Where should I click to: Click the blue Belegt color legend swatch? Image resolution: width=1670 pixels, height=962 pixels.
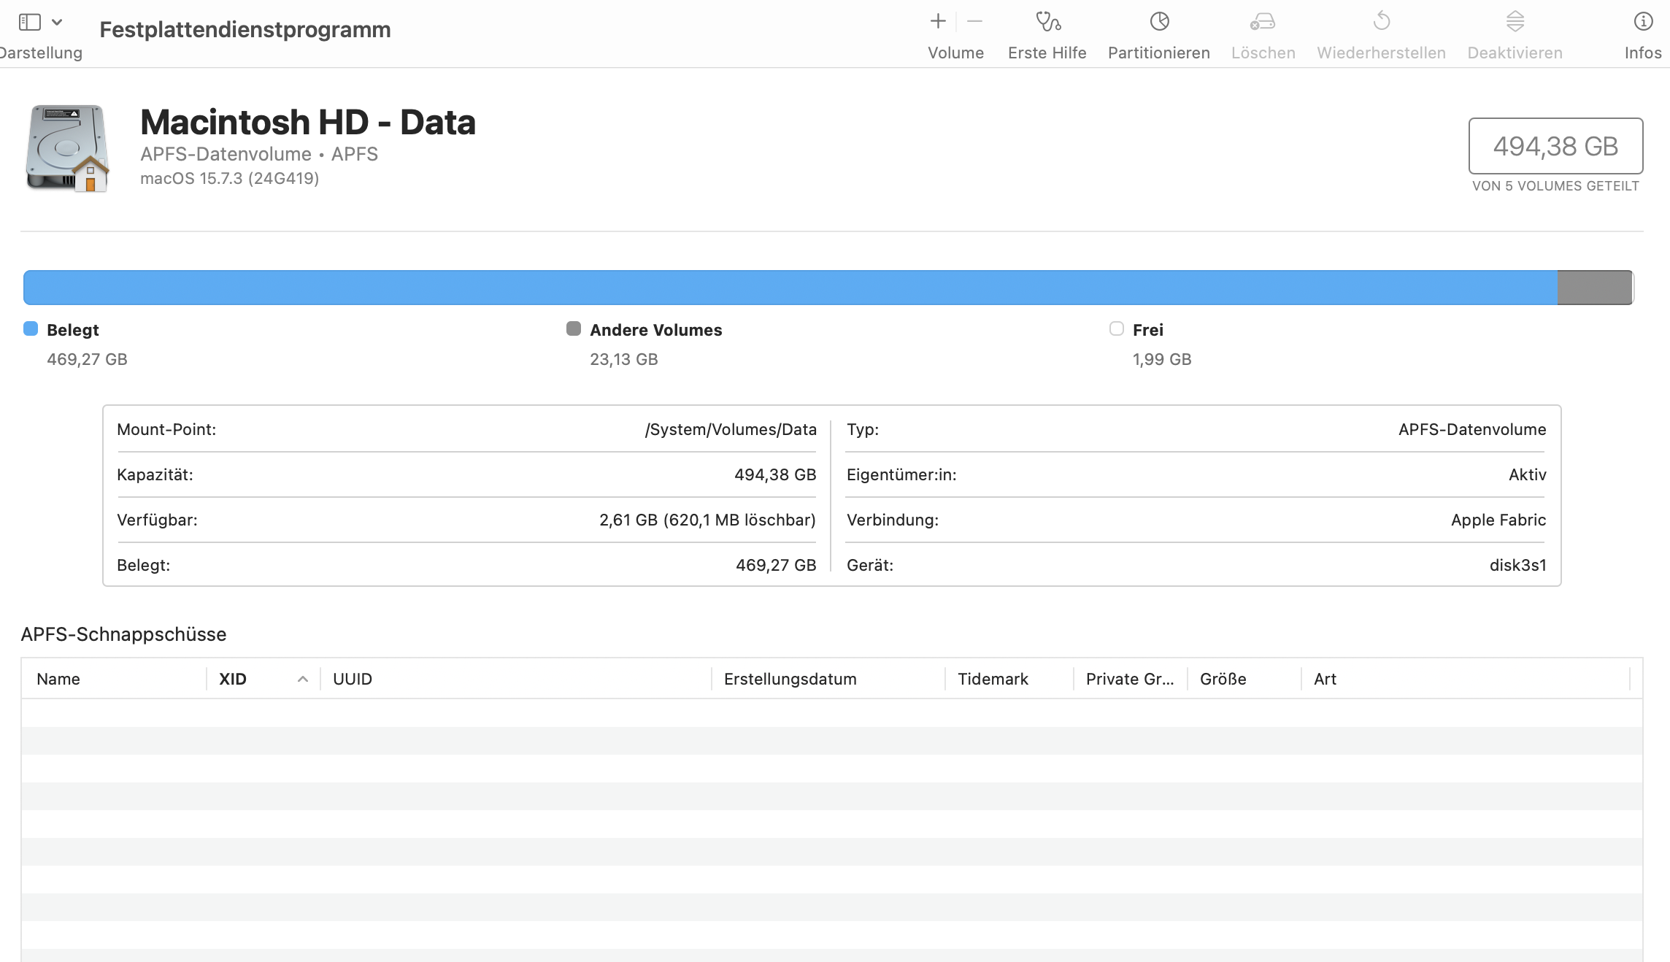(31, 329)
